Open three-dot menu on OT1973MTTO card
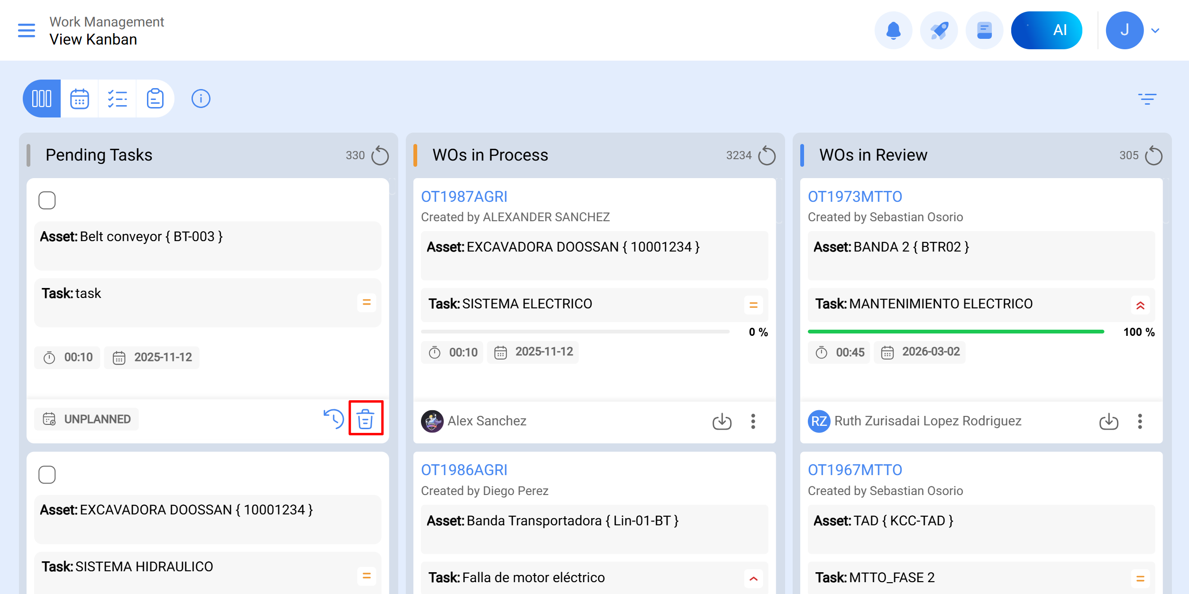 tap(1140, 421)
